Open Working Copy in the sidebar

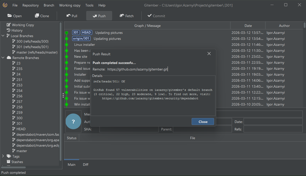(23, 25)
